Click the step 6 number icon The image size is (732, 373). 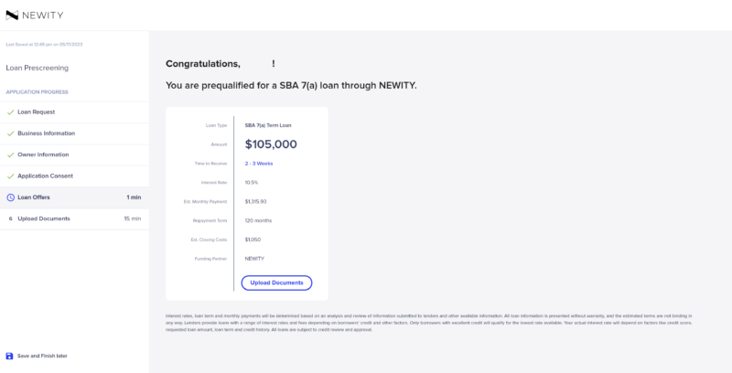(10, 218)
